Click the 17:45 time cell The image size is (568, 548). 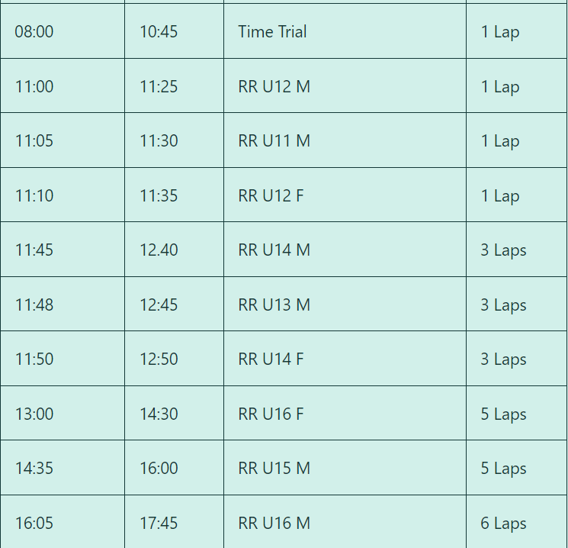click(175, 522)
